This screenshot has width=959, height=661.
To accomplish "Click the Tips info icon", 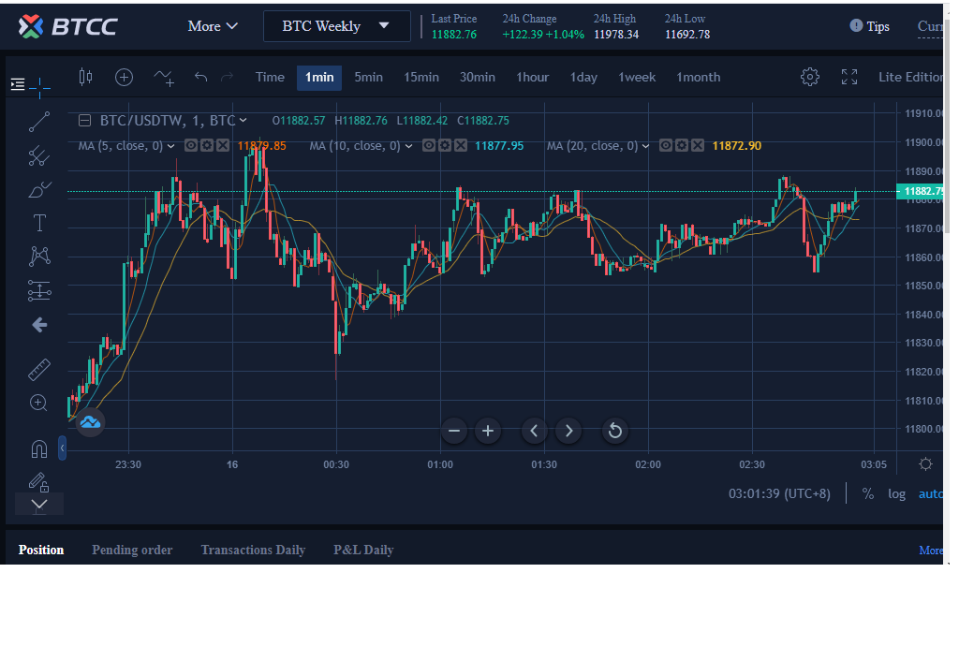I will click(856, 25).
